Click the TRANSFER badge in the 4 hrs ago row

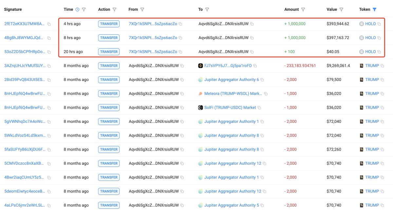point(109,24)
